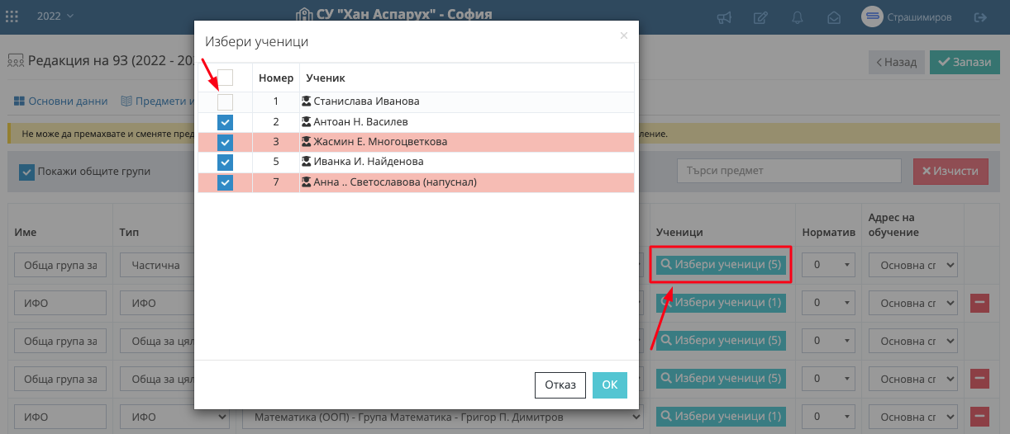Open the apps grid menu icon
1010x434 pixels.
click(x=12, y=17)
